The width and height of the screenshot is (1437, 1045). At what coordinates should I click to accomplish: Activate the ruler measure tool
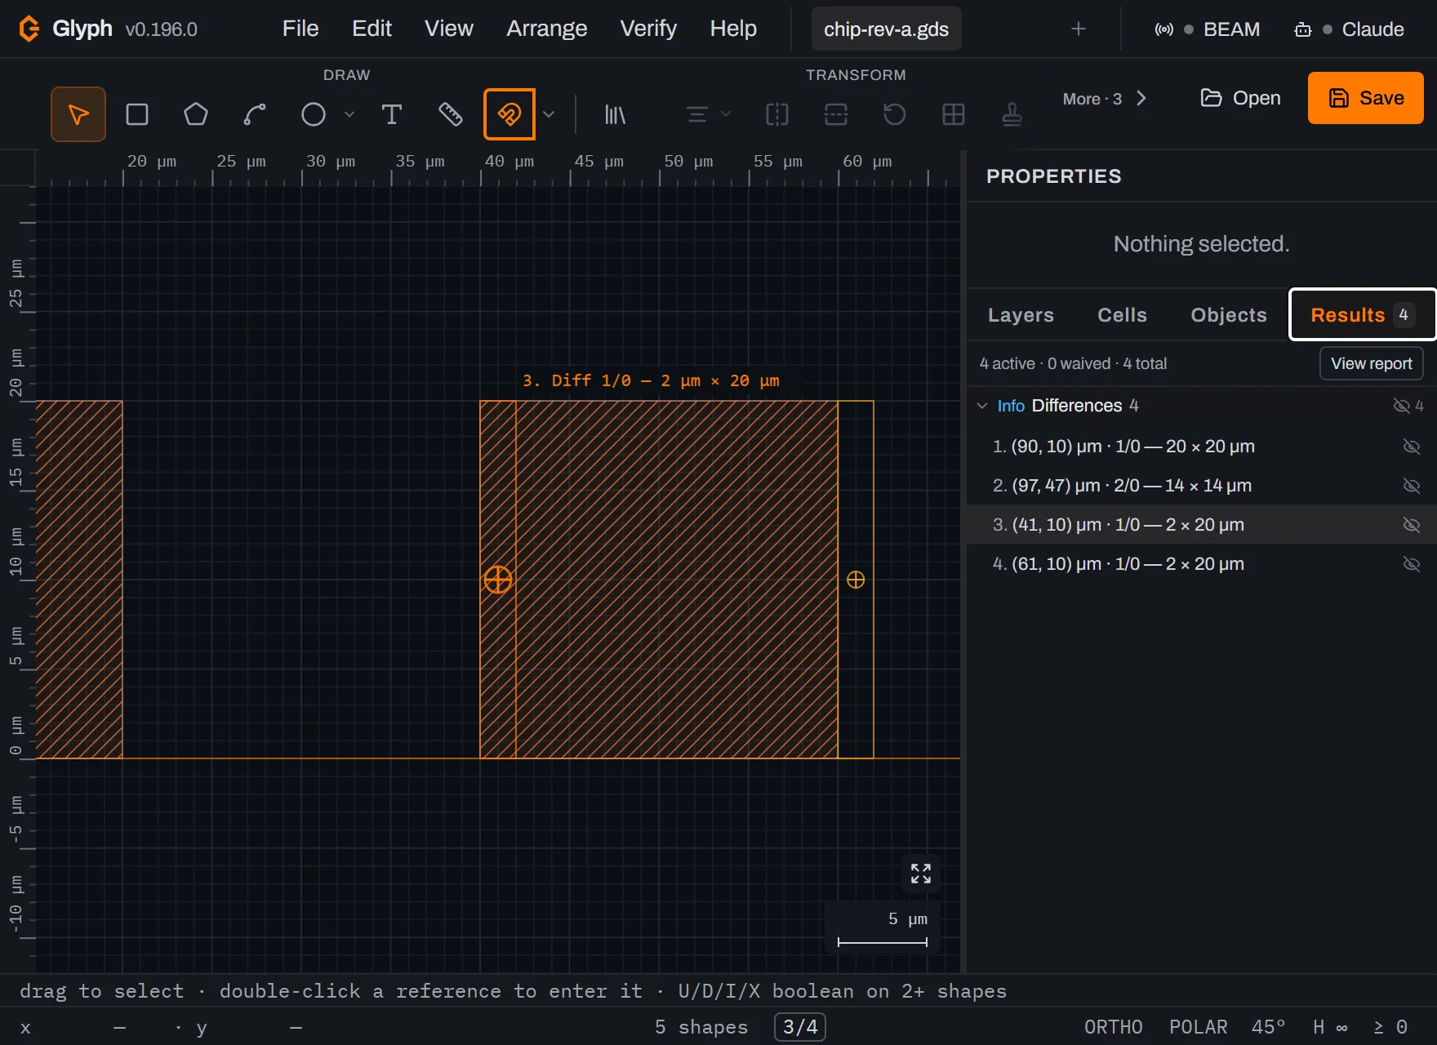tap(451, 114)
